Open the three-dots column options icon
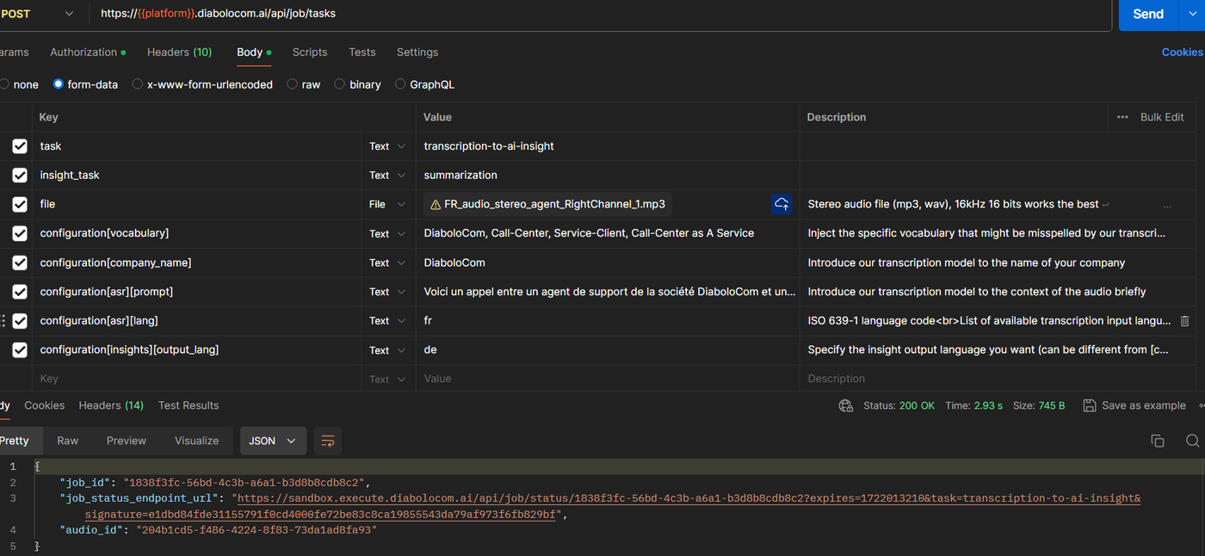Image resolution: width=1205 pixels, height=556 pixels. (1122, 117)
